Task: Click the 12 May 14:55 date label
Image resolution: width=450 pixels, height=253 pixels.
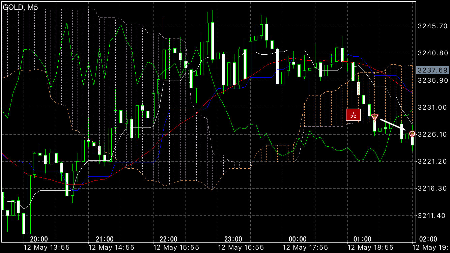Action: [x=111, y=247]
